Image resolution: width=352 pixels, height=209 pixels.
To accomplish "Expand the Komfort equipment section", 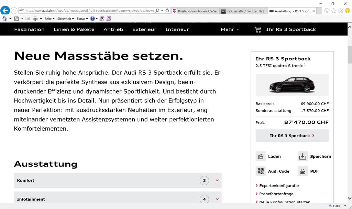I will tap(217, 180).
